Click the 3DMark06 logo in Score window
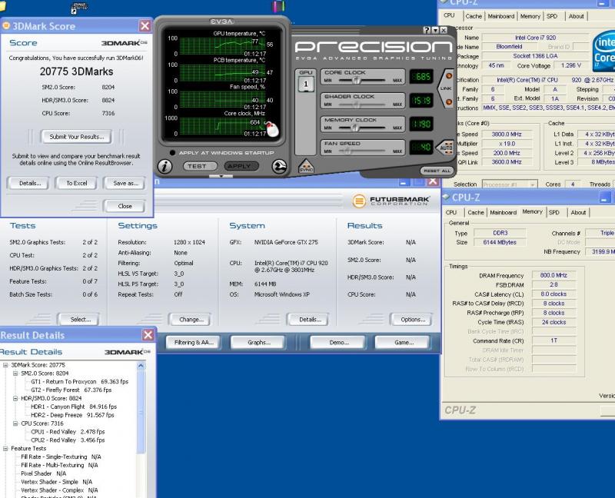The width and height of the screenshot is (615, 498). click(x=124, y=43)
